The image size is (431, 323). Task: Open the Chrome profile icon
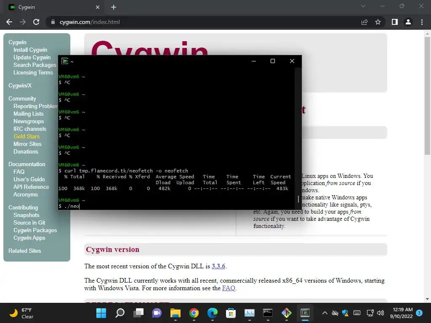(408, 22)
